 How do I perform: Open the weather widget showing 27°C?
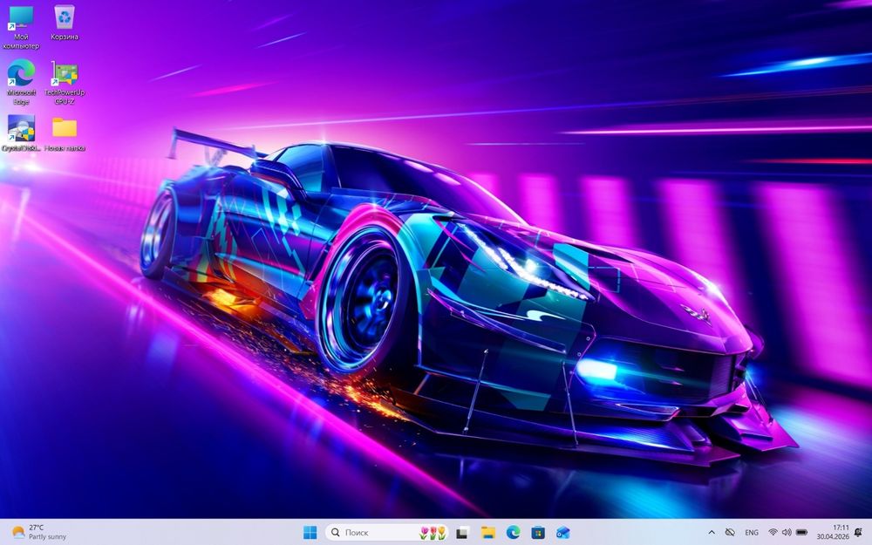tap(39, 532)
